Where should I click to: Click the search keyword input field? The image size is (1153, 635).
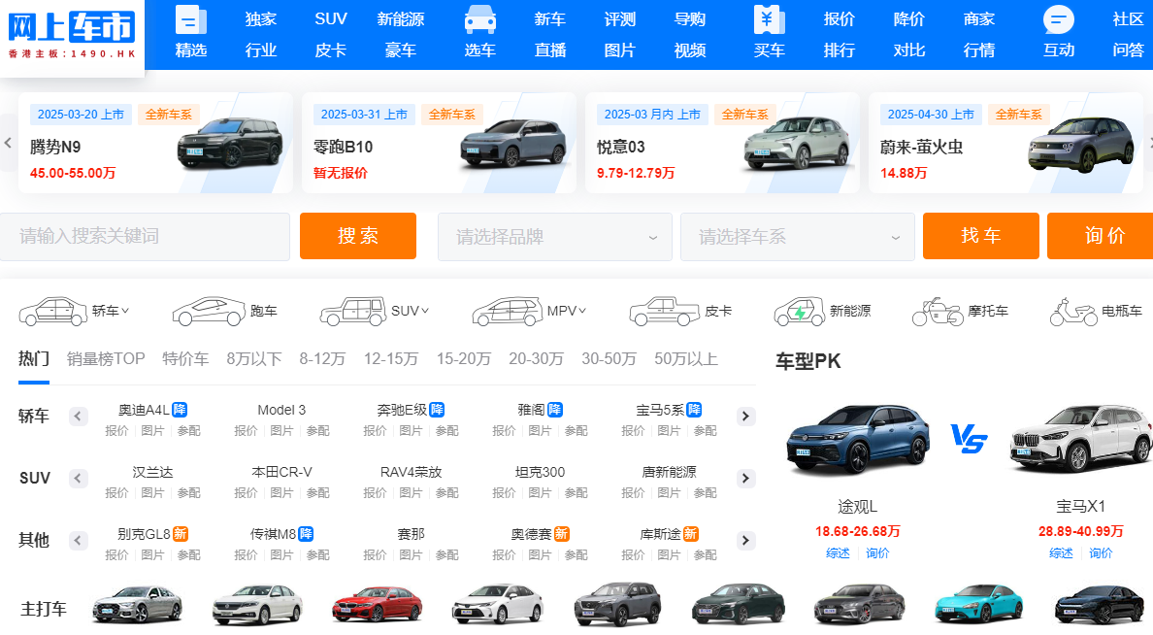click(x=145, y=237)
